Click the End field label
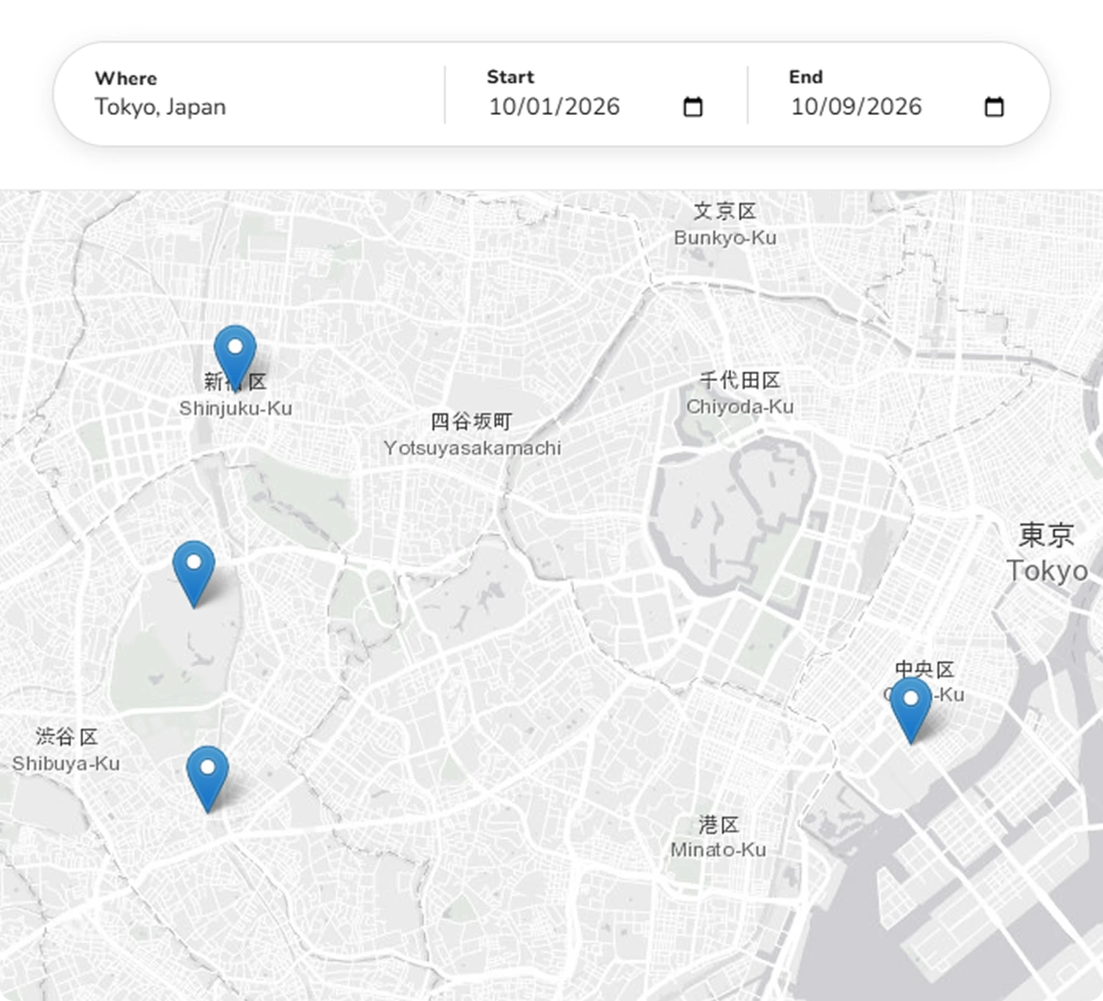 [806, 77]
